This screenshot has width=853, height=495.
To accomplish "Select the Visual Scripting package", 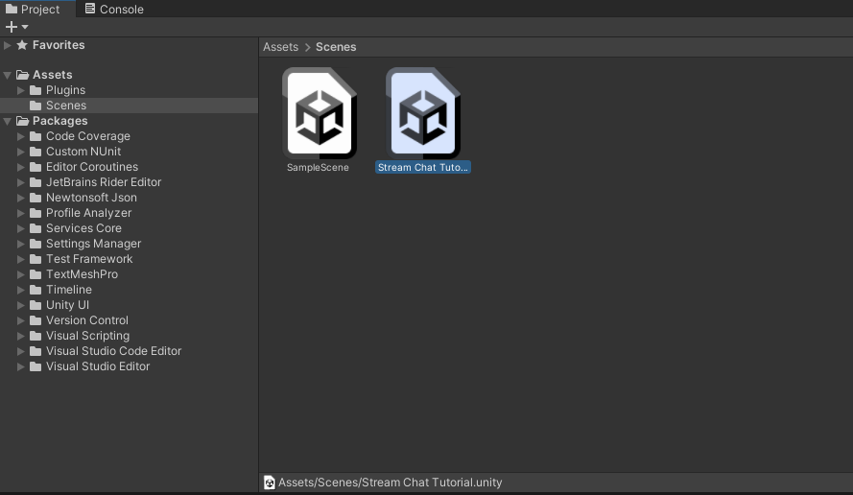I will tap(87, 336).
